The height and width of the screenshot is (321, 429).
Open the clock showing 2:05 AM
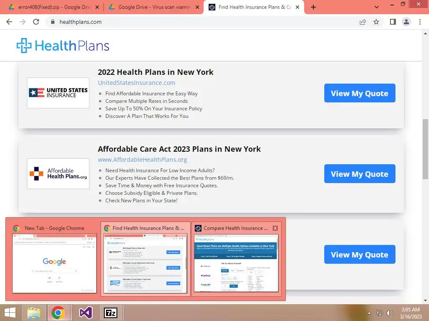(x=411, y=313)
